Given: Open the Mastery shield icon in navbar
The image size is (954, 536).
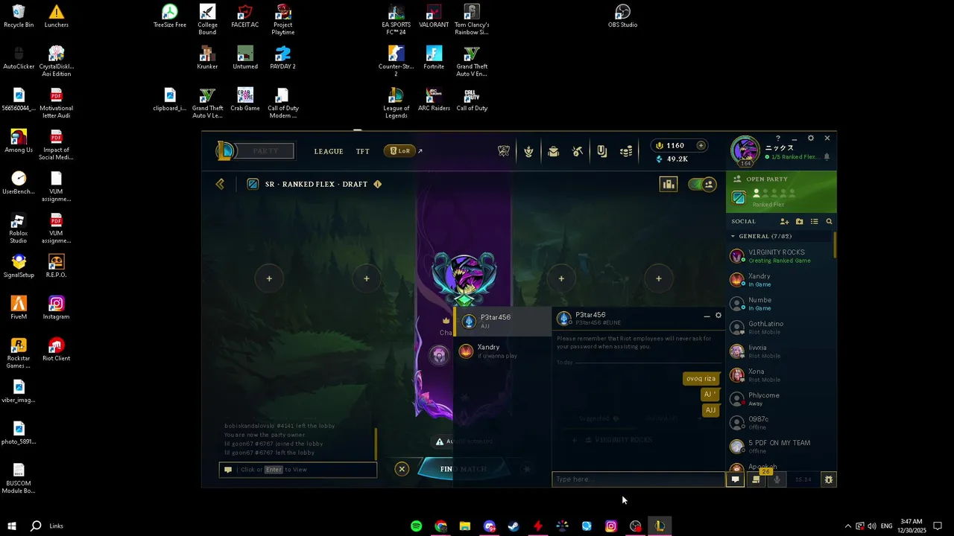Looking at the screenshot, I should [x=601, y=151].
